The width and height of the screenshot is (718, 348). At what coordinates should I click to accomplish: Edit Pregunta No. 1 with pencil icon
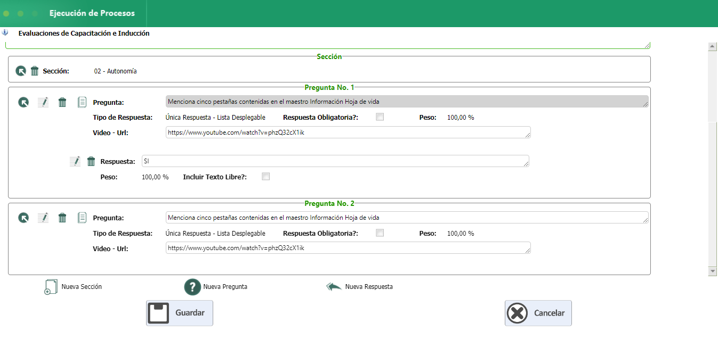tap(43, 102)
